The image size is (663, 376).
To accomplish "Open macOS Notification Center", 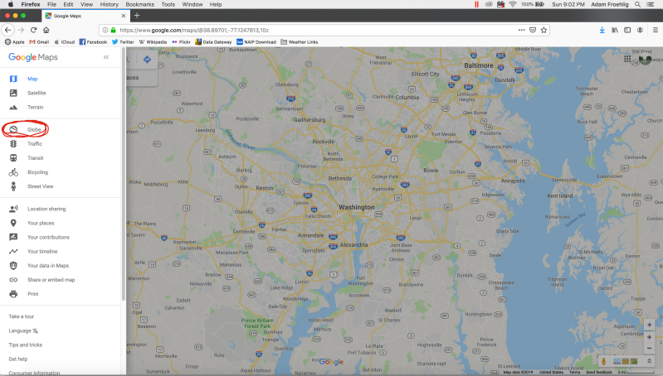I will click(651, 4).
